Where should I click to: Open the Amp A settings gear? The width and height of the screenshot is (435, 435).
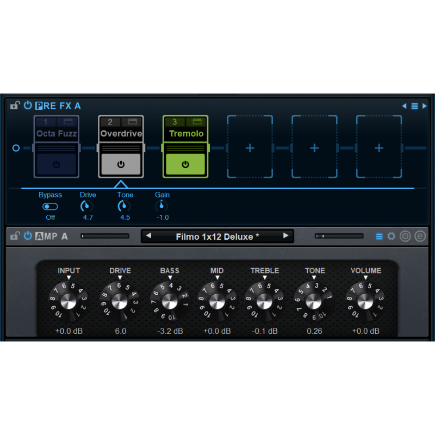click(x=391, y=236)
